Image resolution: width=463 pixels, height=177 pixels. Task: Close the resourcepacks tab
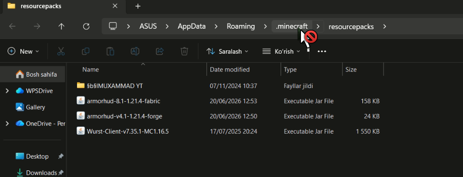[x=115, y=6]
